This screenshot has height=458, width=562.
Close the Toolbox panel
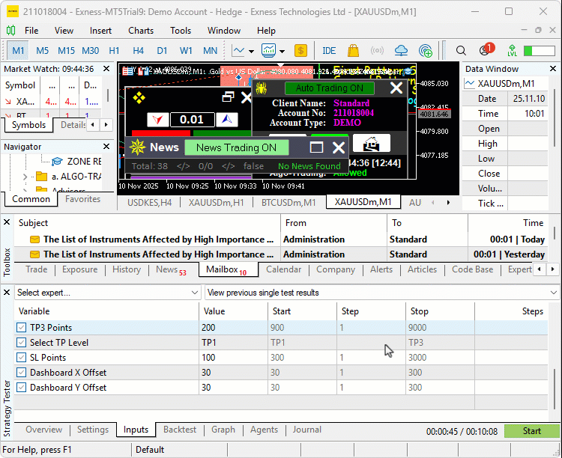[7, 222]
